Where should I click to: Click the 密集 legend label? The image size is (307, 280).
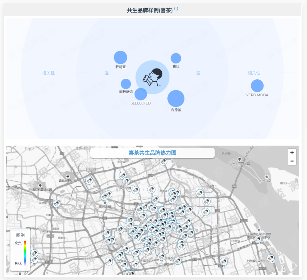[x=18, y=243]
